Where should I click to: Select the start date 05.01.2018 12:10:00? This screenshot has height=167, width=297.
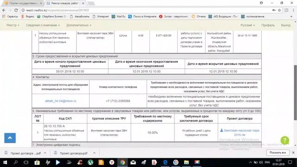[x=70, y=71]
